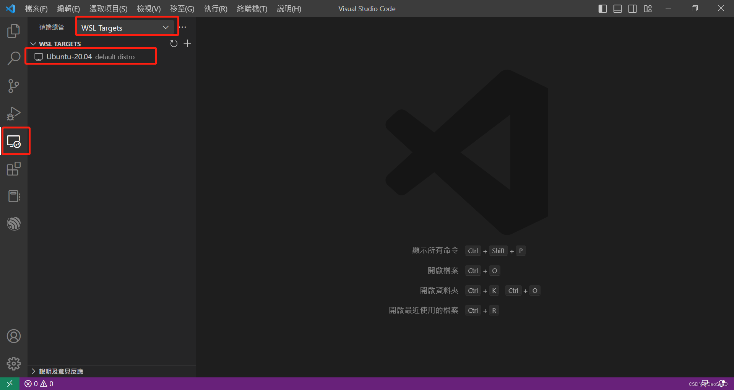Screen dimensions: 734x390
Task: Toggle the bottom panel layout button
Action: pyautogui.click(x=617, y=8)
